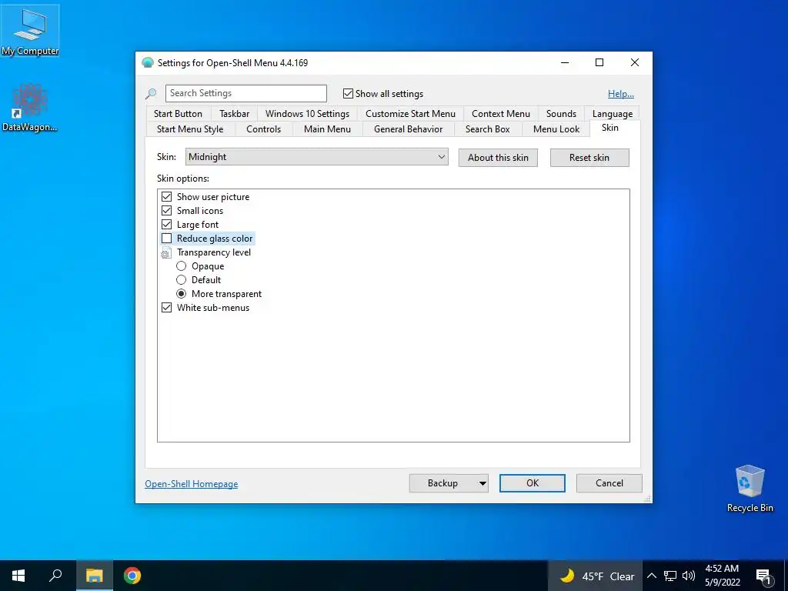Viewport: 788px width, 591px height.
Task: Click the Open-Shell icon in the title bar
Action: click(147, 63)
